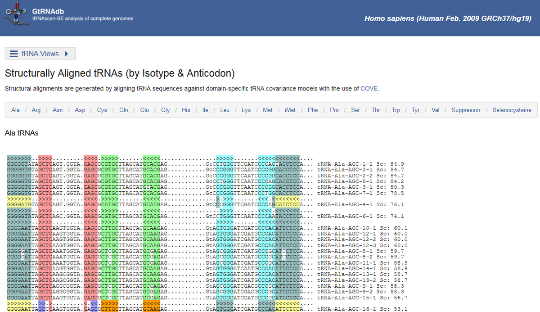The width and height of the screenshot is (540, 312).
Task: Jump to Arg isotype
Action: (36, 110)
